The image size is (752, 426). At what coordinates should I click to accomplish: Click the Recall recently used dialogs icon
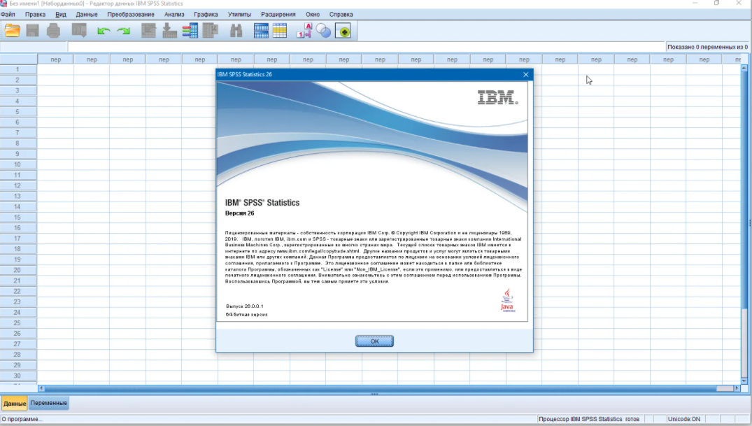[78, 30]
